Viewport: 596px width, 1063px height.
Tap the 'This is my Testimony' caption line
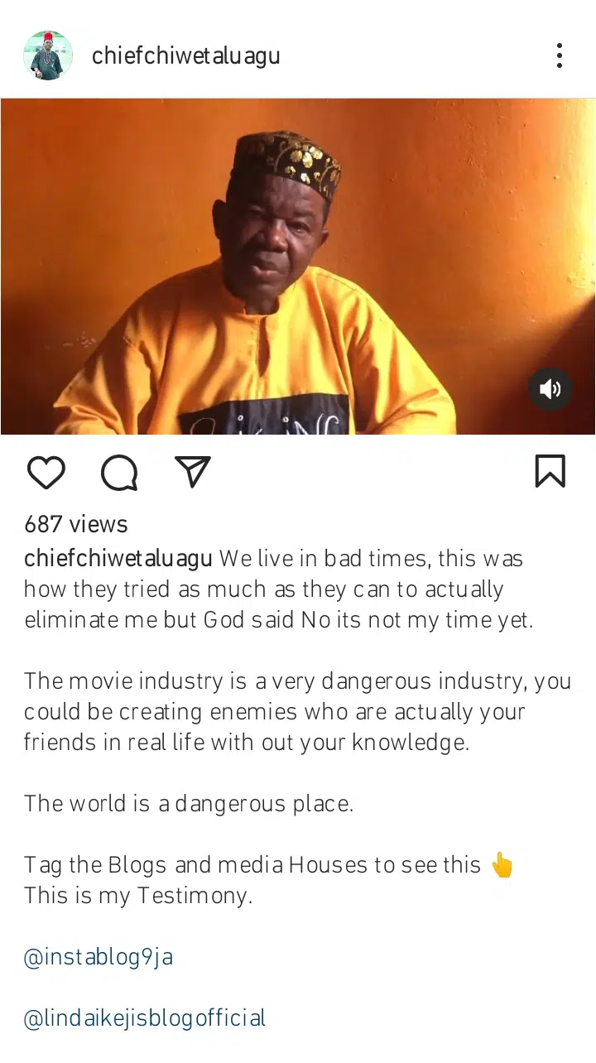click(138, 897)
